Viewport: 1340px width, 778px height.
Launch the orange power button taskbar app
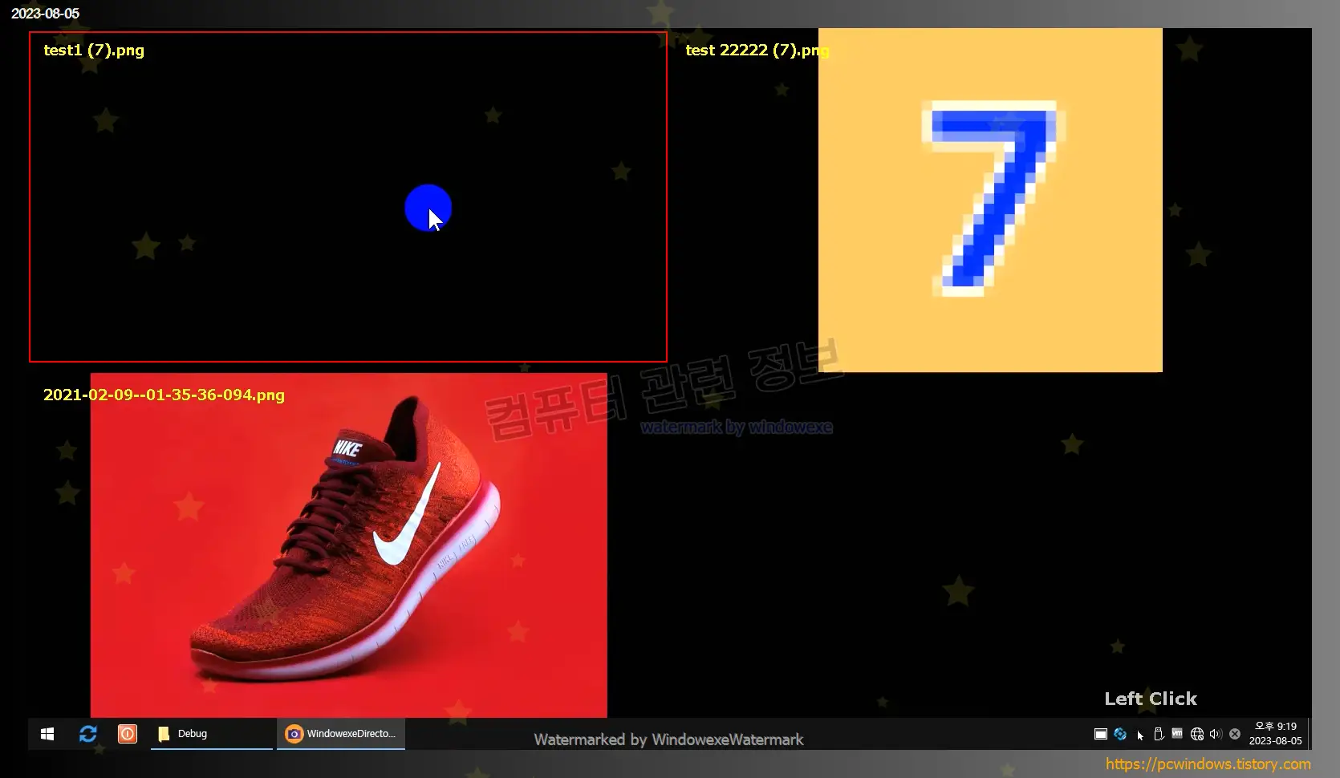coord(128,734)
